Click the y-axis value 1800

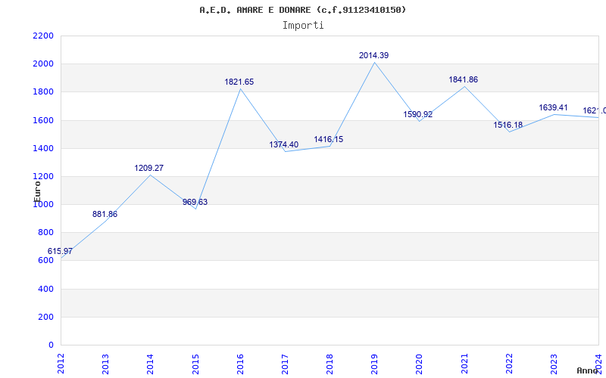[43, 92]
